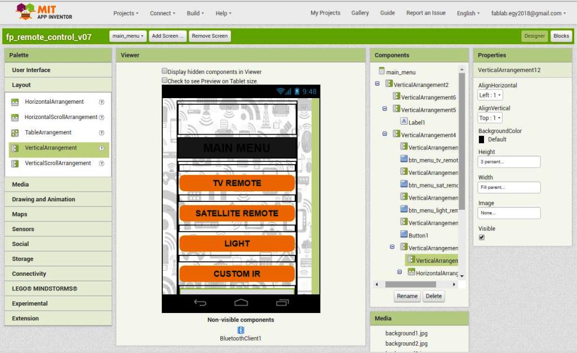Open help for VerticalScrollArrangement
The width and height of the screenshot is (577, 353).
(101, 164)
